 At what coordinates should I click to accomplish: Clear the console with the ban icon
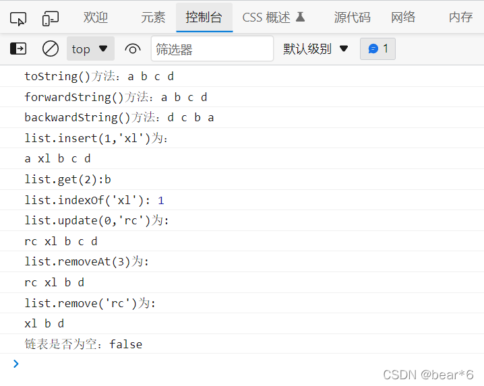[x=51, y=49]
